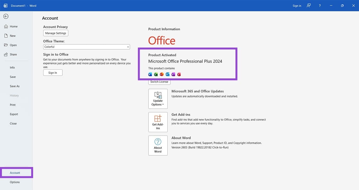Image resolution: width=359 pixels, height=190 pixels.
Task: Open Update Options
Action: tap(158, 98)
